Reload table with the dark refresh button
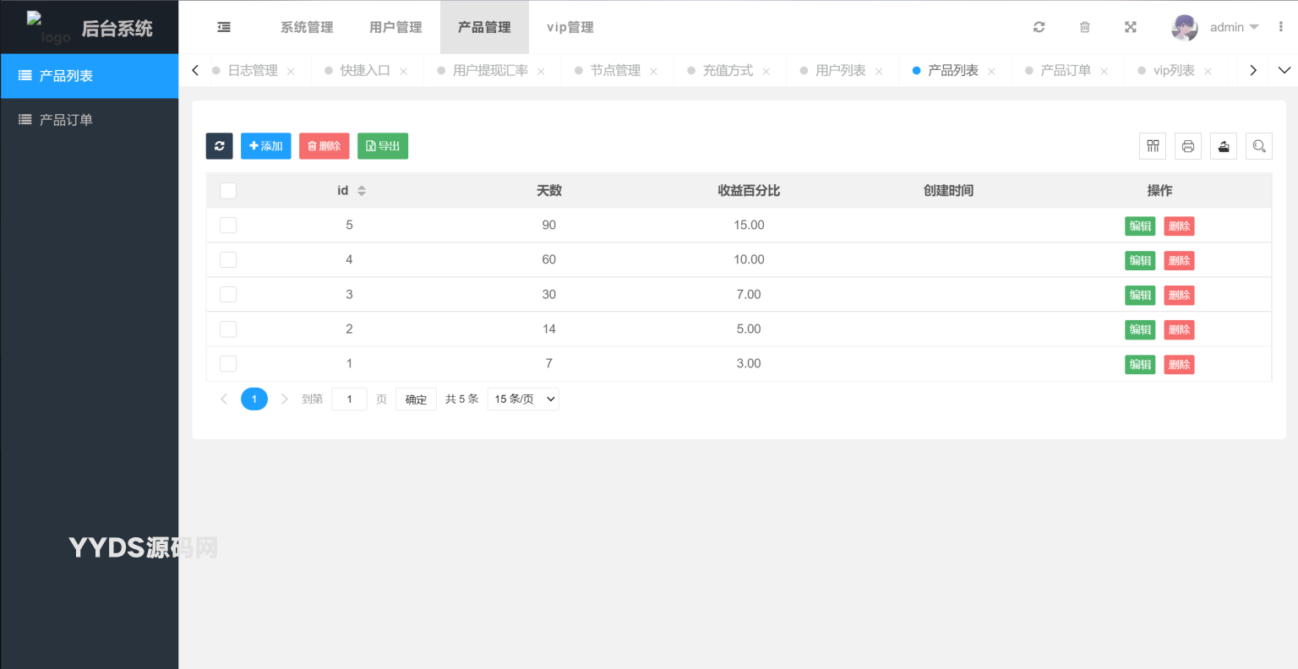1298x669 pixels. click(x=219, y=146)
